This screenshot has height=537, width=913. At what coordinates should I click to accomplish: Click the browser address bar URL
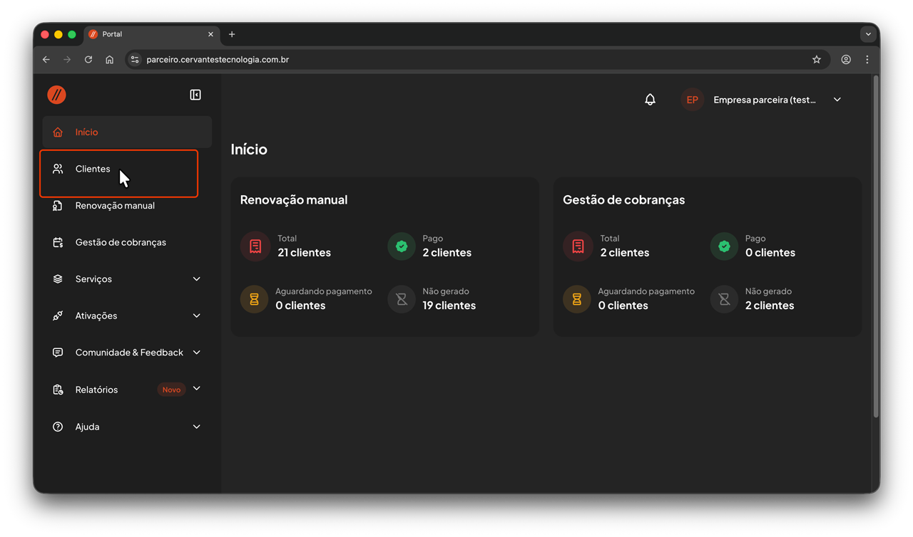coord(218,60)
